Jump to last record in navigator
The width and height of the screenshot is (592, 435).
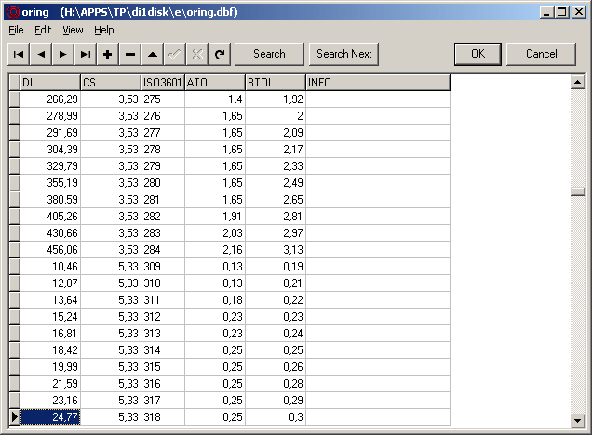86,54
